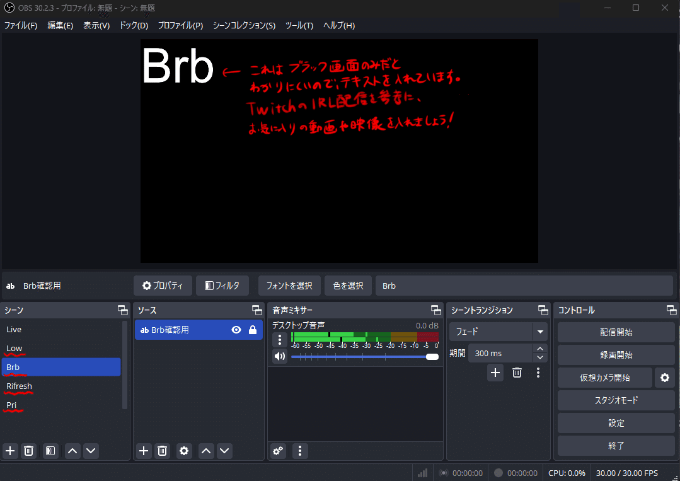The image size is (680, 481).
Task: Open the 編集(E) menu
Action: pyautogui.click(x=61, y=26)
